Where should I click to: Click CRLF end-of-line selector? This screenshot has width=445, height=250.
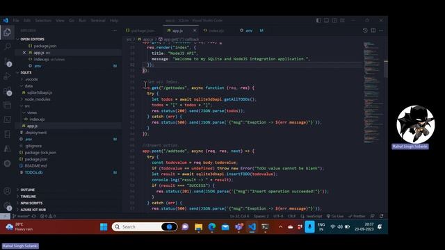[291, 216]
